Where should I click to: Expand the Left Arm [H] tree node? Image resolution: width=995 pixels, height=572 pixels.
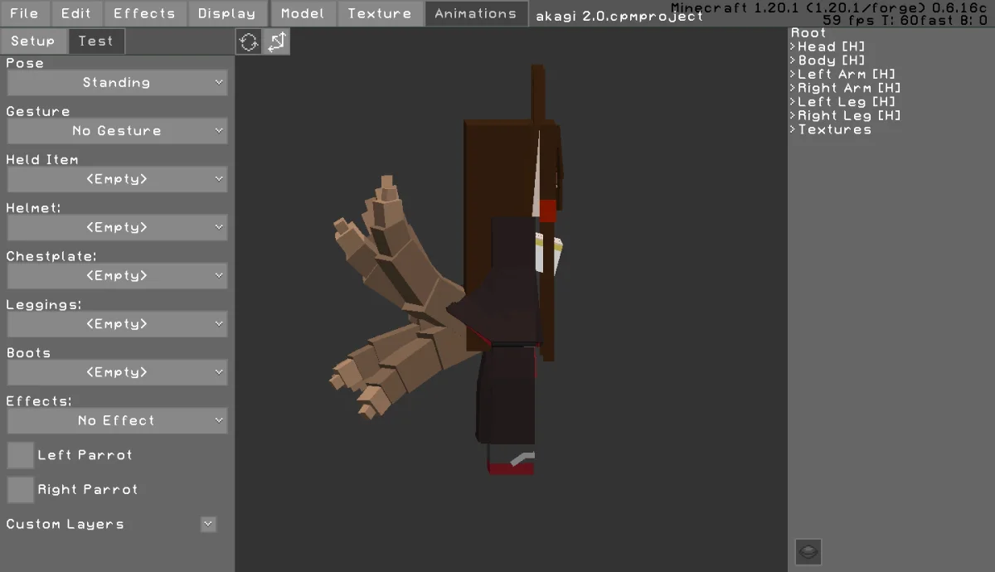[794, 74]
